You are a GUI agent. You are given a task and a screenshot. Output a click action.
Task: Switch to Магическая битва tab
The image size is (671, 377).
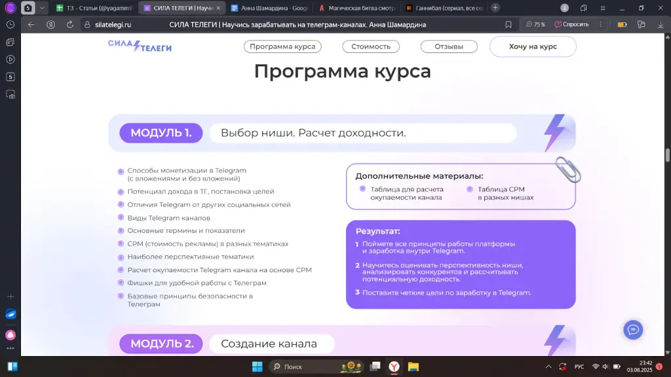[x=357, y=8]
